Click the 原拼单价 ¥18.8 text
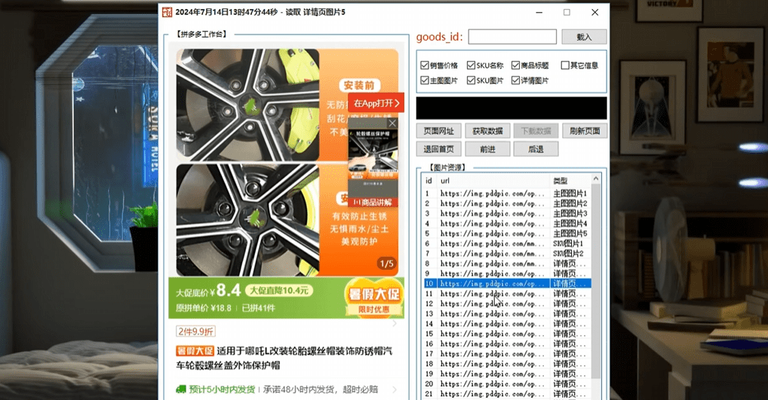Viewport: 768px width, 400px height. [203, 308]
